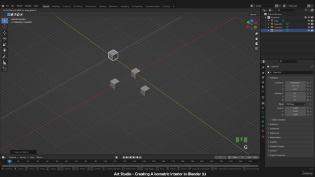Click the Blender logo menu icon
Screen dimensions: 315x177
pyautogui.click(x=3, y=6)
